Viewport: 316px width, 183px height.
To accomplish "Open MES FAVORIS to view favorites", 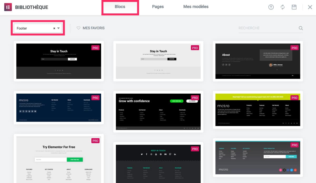I will (x=94, y=28).
